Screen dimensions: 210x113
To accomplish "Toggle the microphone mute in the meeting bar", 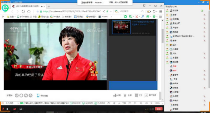I will (3, 109).
